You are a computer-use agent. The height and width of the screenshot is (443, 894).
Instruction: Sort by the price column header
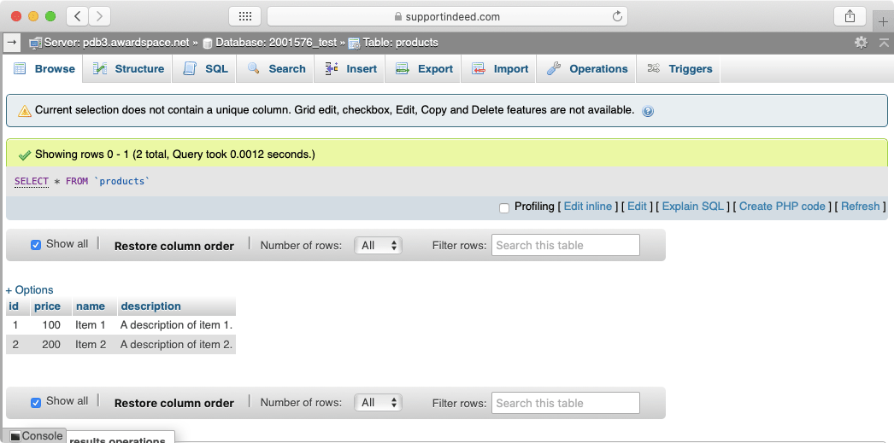pyautogui.click(x=47, y=306)
